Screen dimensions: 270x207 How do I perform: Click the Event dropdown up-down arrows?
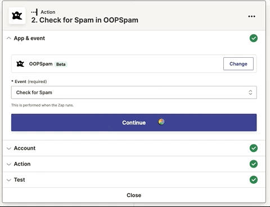(x=250, y=93)
